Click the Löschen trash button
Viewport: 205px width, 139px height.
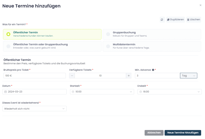(193, 20)
